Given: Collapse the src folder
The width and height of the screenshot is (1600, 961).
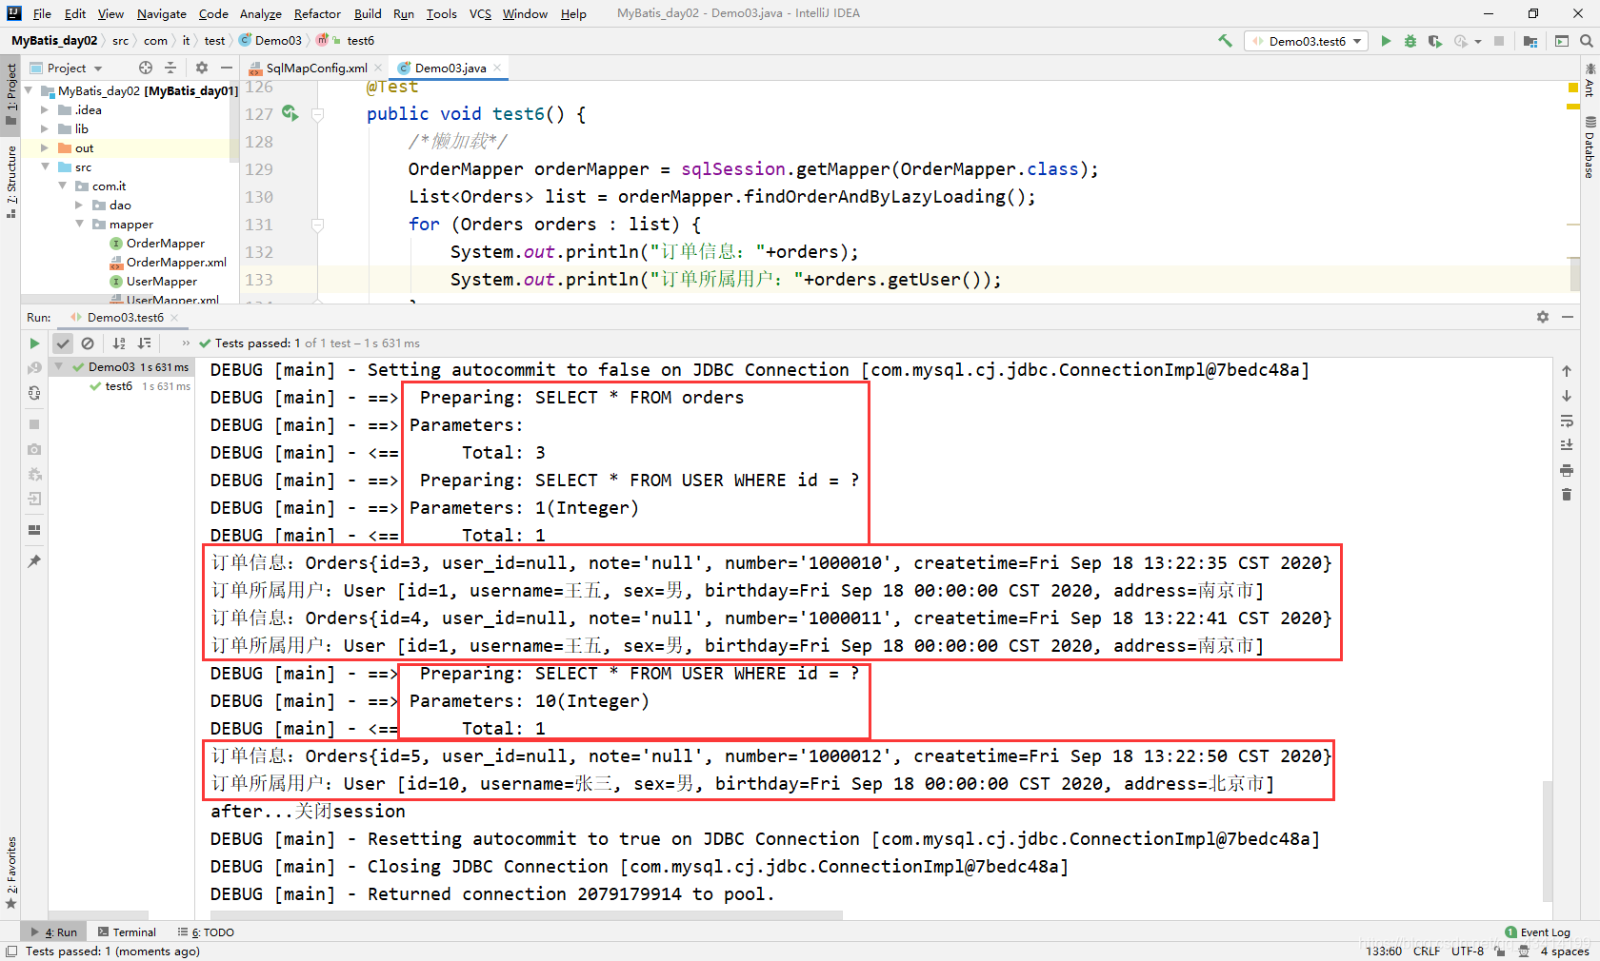Looking at the screenshot, I should click(45, 167).
